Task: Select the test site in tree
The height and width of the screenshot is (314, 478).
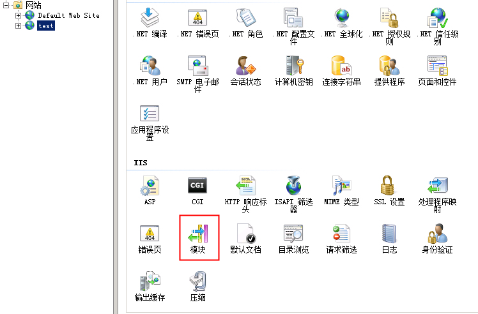Action: click(x=46, y=26)
